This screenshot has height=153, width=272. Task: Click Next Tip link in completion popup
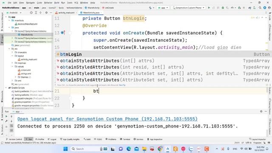[122, 85]
